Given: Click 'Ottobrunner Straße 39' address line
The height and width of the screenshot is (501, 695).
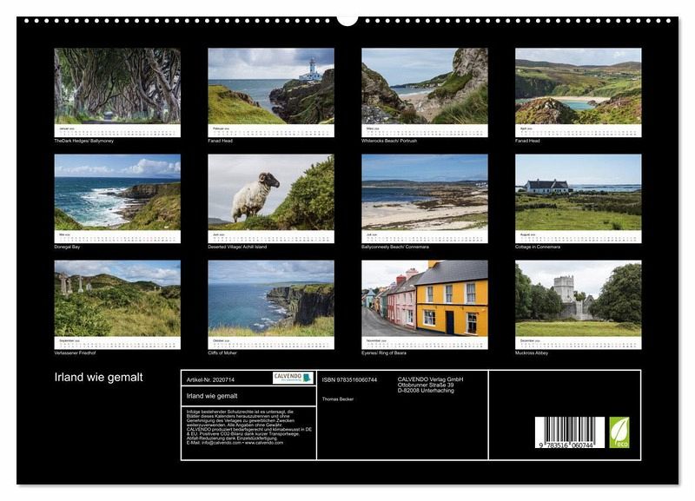Looking at the screenshot, I should pos(425,385).
